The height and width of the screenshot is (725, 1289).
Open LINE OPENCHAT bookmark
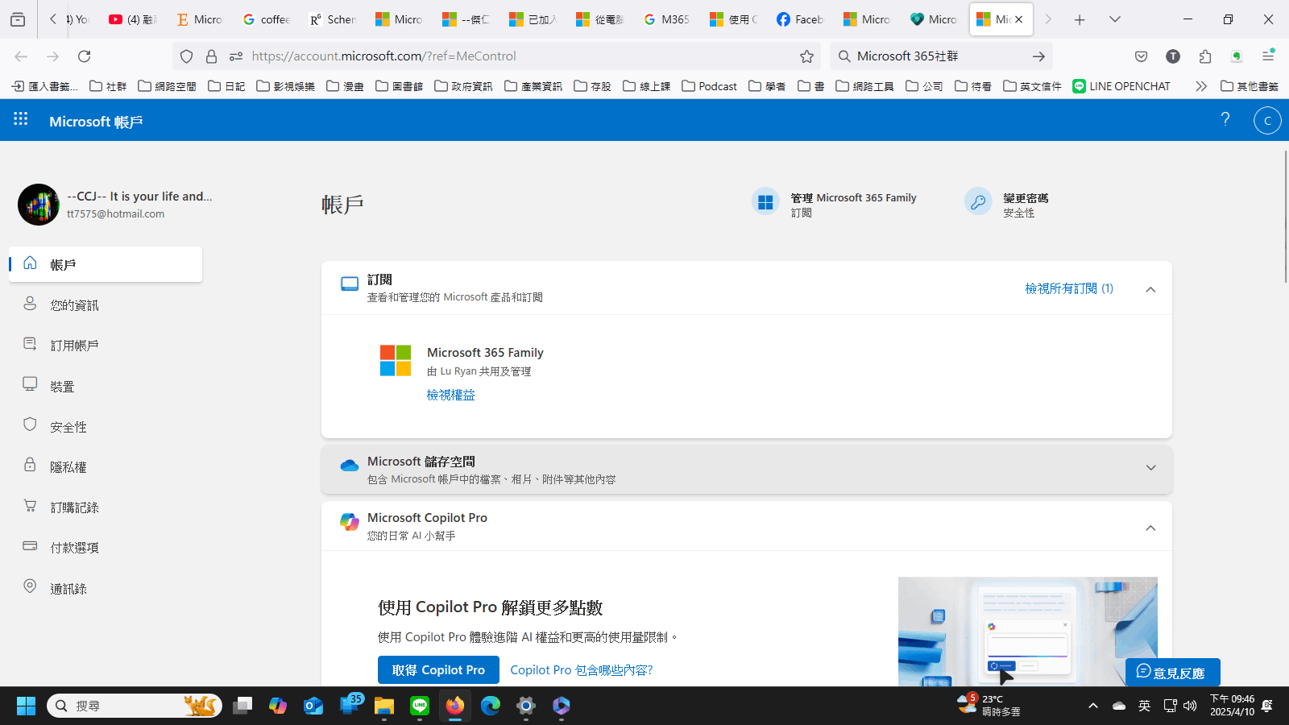click(x=1121, y=86)
